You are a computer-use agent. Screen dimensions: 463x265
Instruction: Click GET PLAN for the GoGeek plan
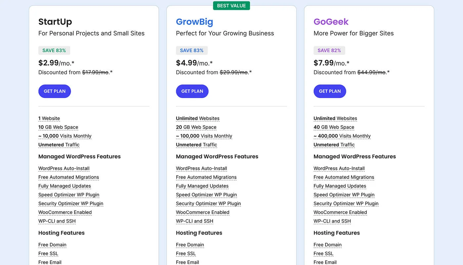point(330,91)
